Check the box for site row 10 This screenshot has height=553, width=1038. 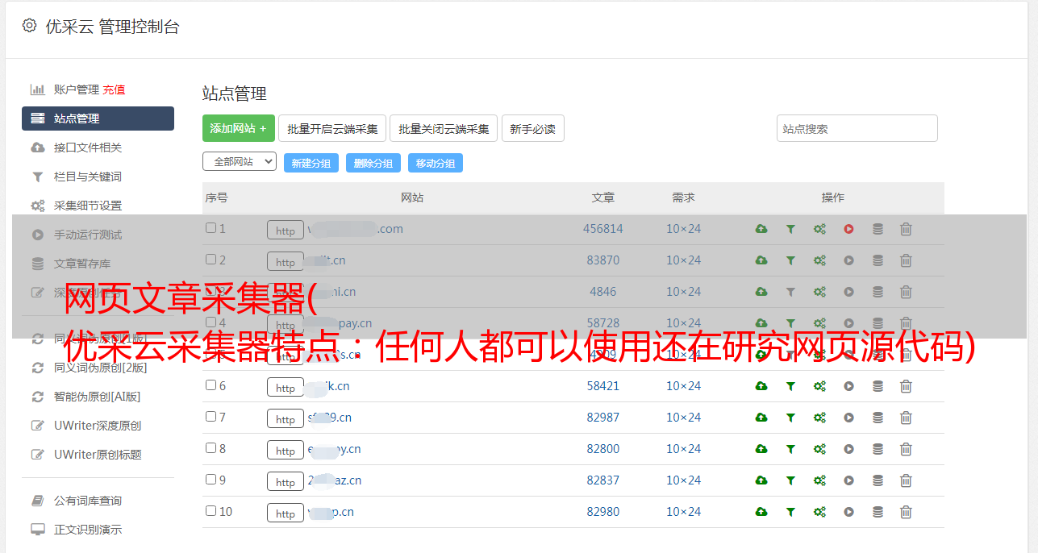point(211,511)
